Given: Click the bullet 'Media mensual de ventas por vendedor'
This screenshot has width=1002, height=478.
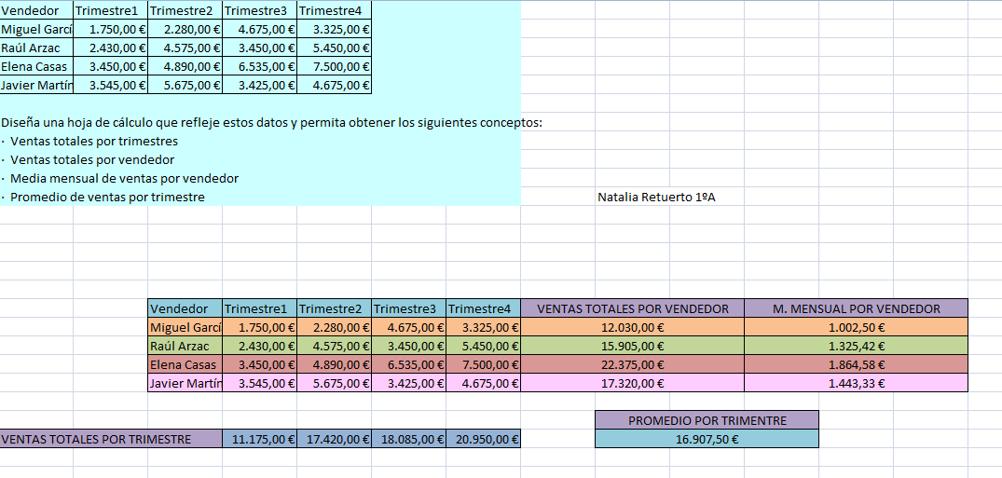Looking at the screenshot, I should pos(120,178).
